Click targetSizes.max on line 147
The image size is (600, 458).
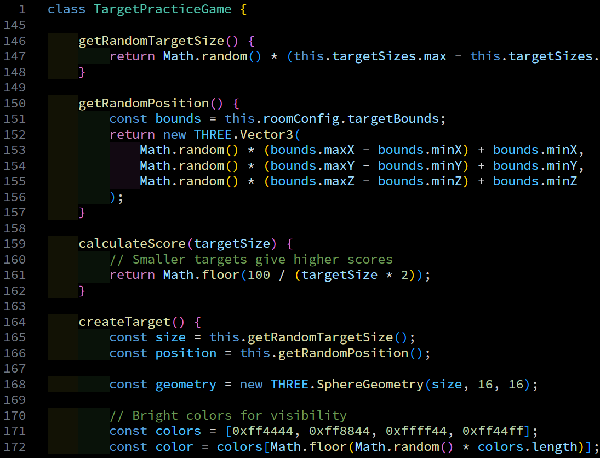click(389, 56)
